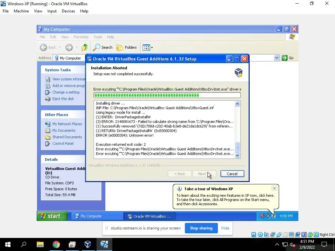Click the Hide link on sharing bar
This screenshot has height=251, width=335.
(225, 228)
